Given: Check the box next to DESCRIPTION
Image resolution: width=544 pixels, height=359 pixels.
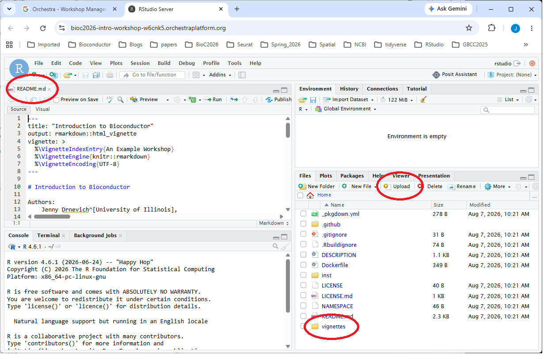Looking at the screenshot, I should [303, 255].
